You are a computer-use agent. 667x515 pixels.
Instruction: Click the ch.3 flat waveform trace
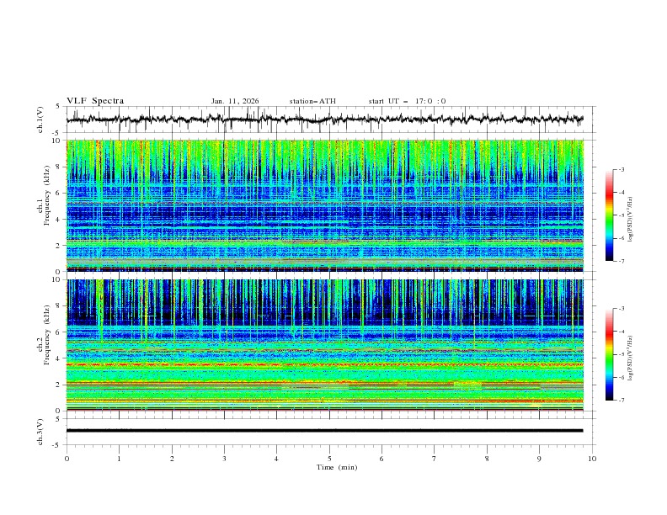(x=325, y=431)
